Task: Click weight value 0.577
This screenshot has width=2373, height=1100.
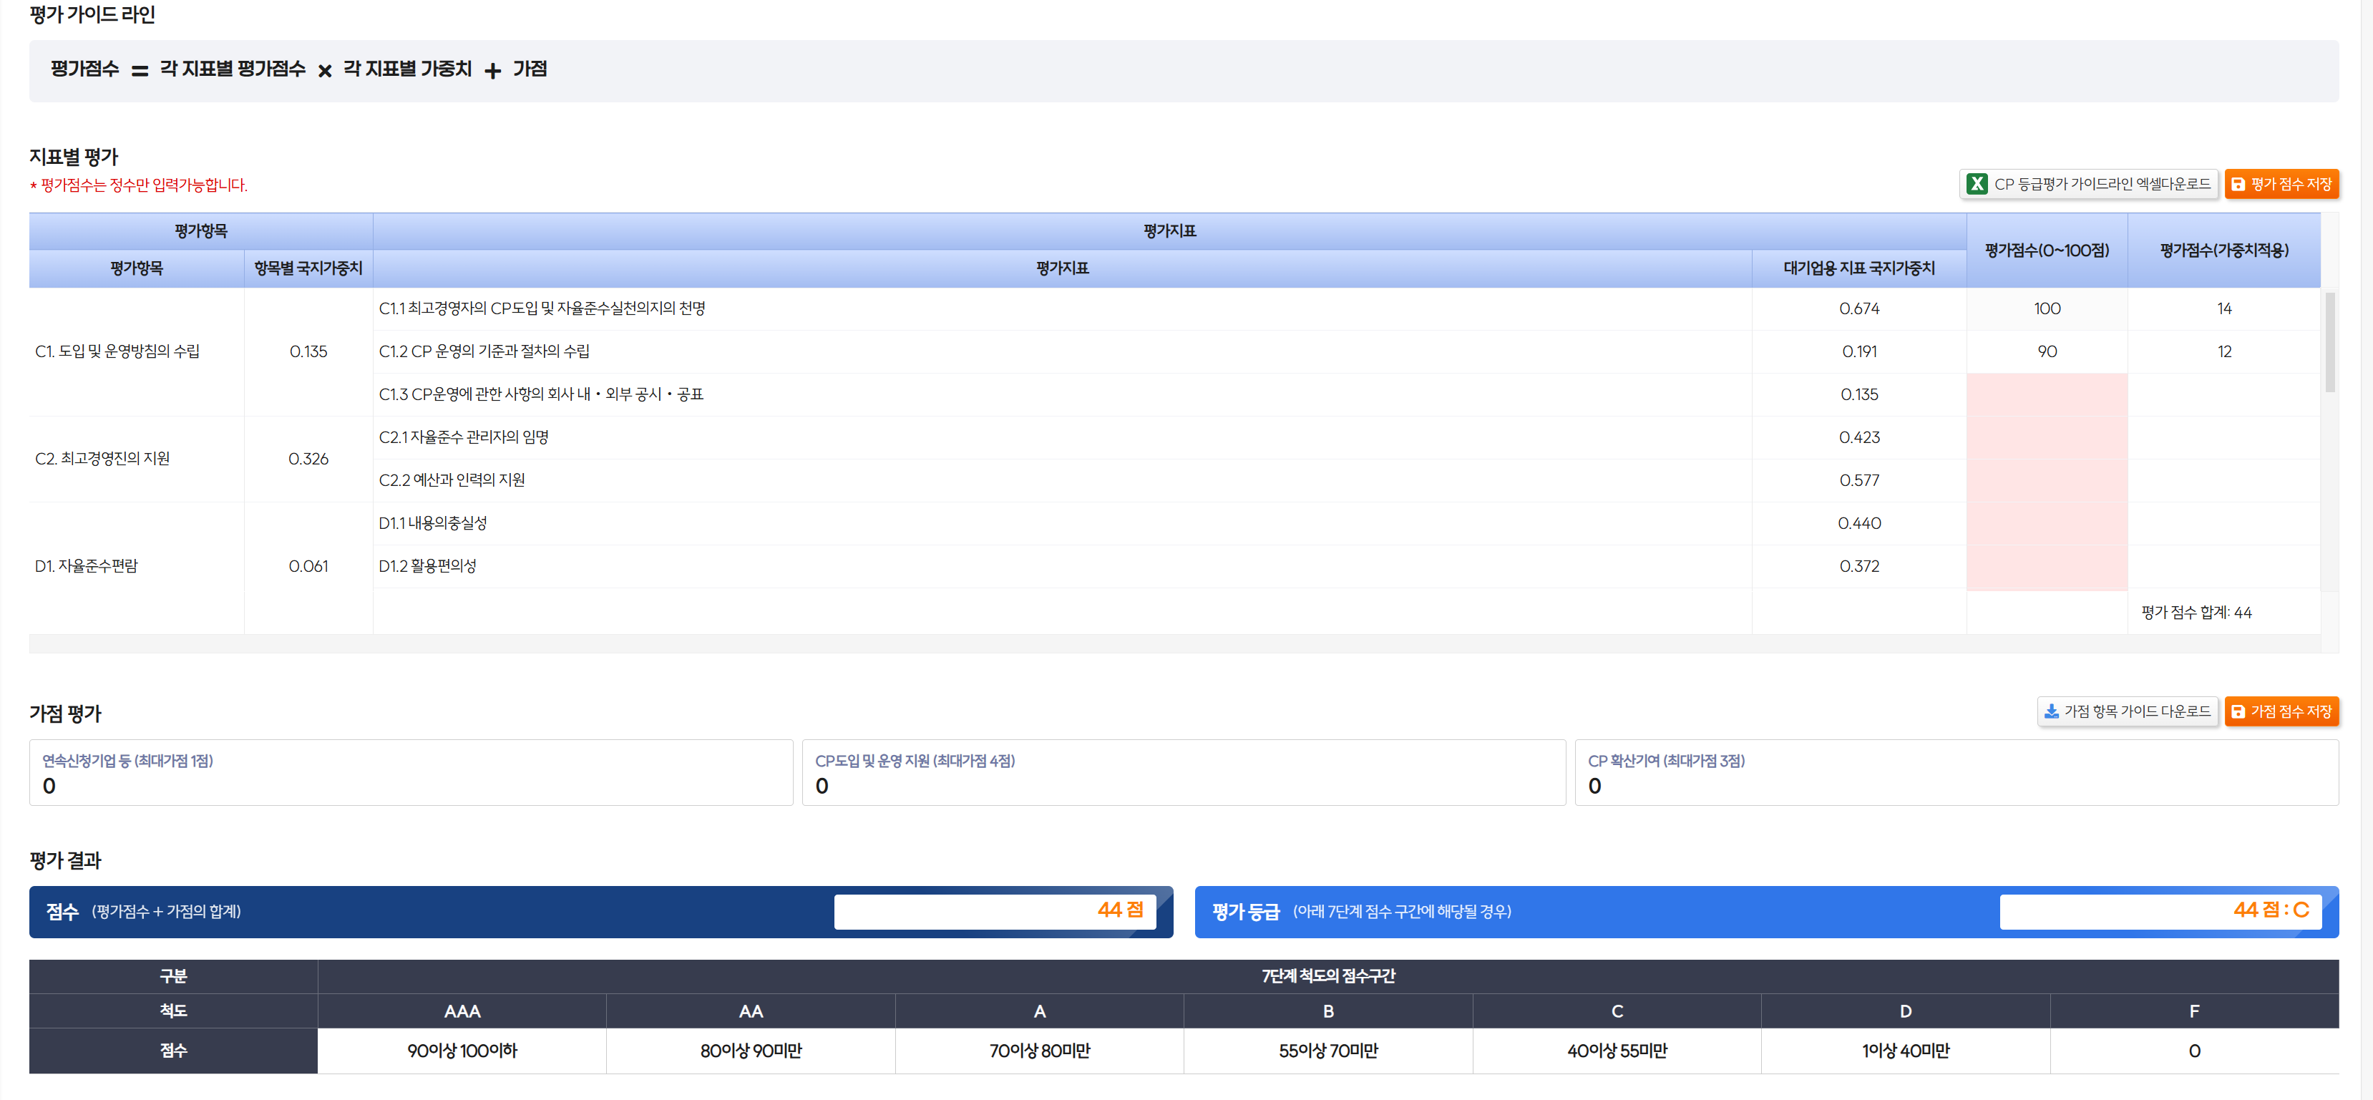Action: tap(1859, 480)
